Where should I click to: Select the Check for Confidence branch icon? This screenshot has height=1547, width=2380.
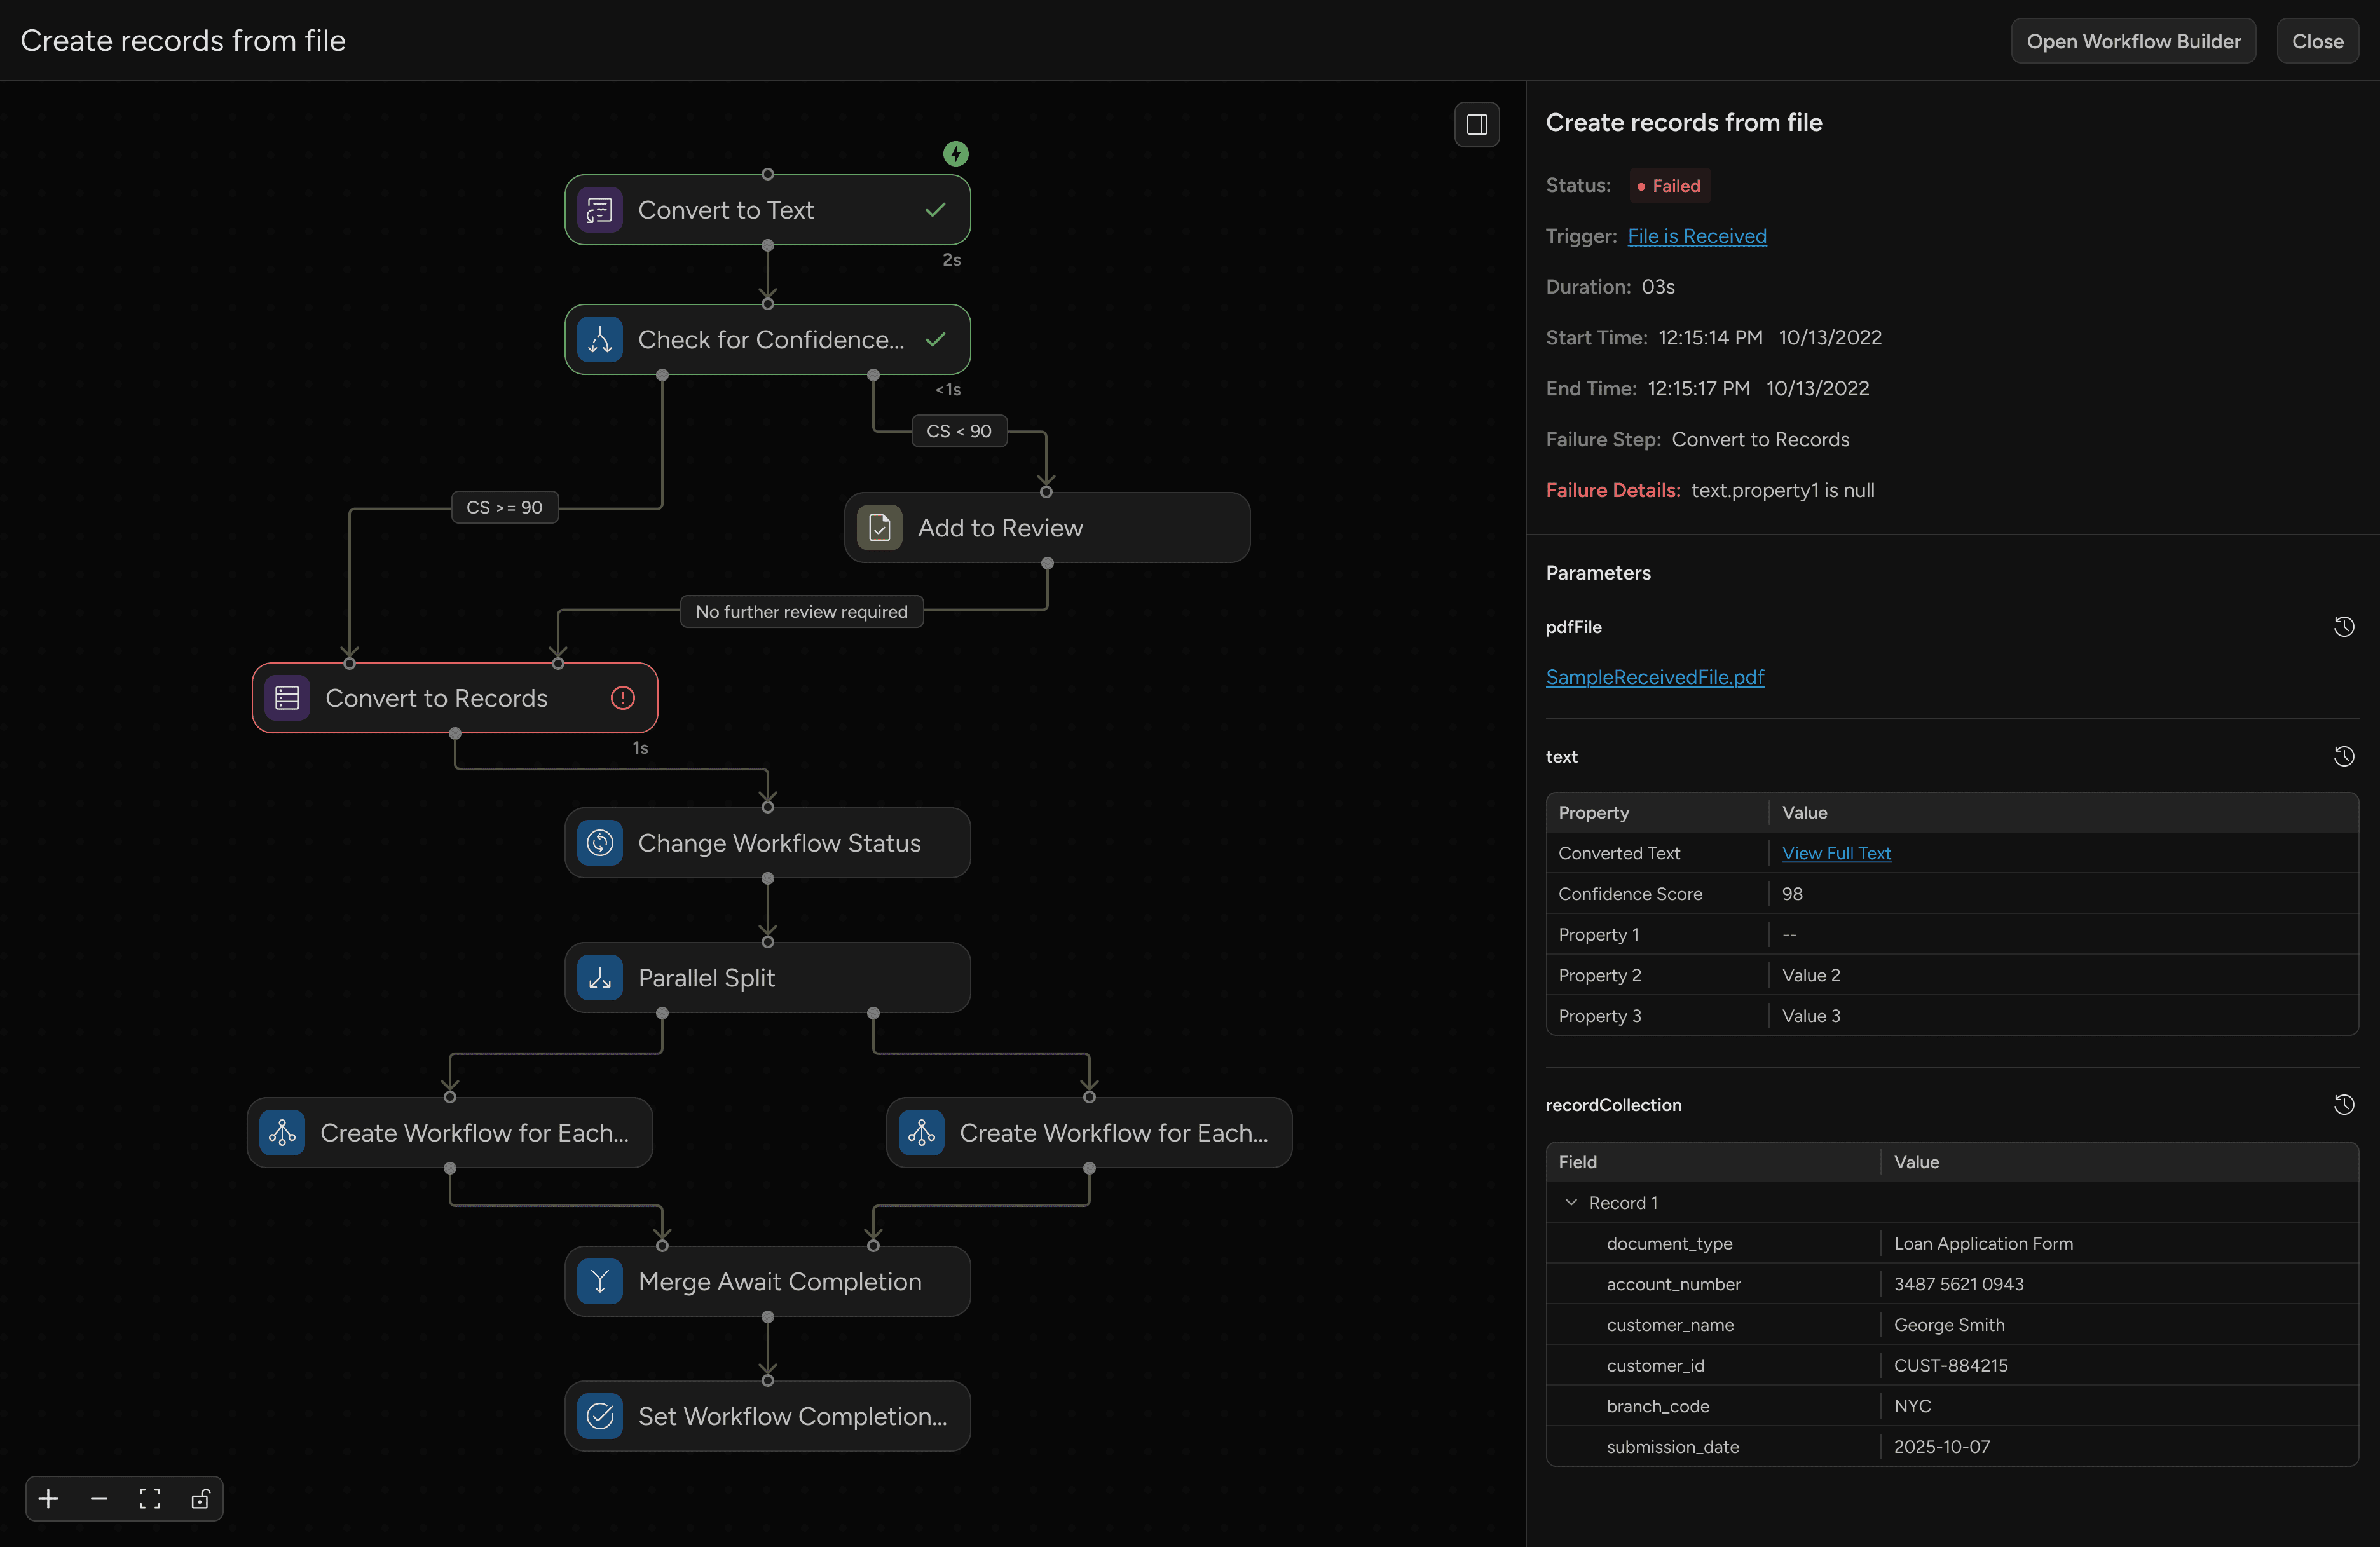tap(600, 340)
